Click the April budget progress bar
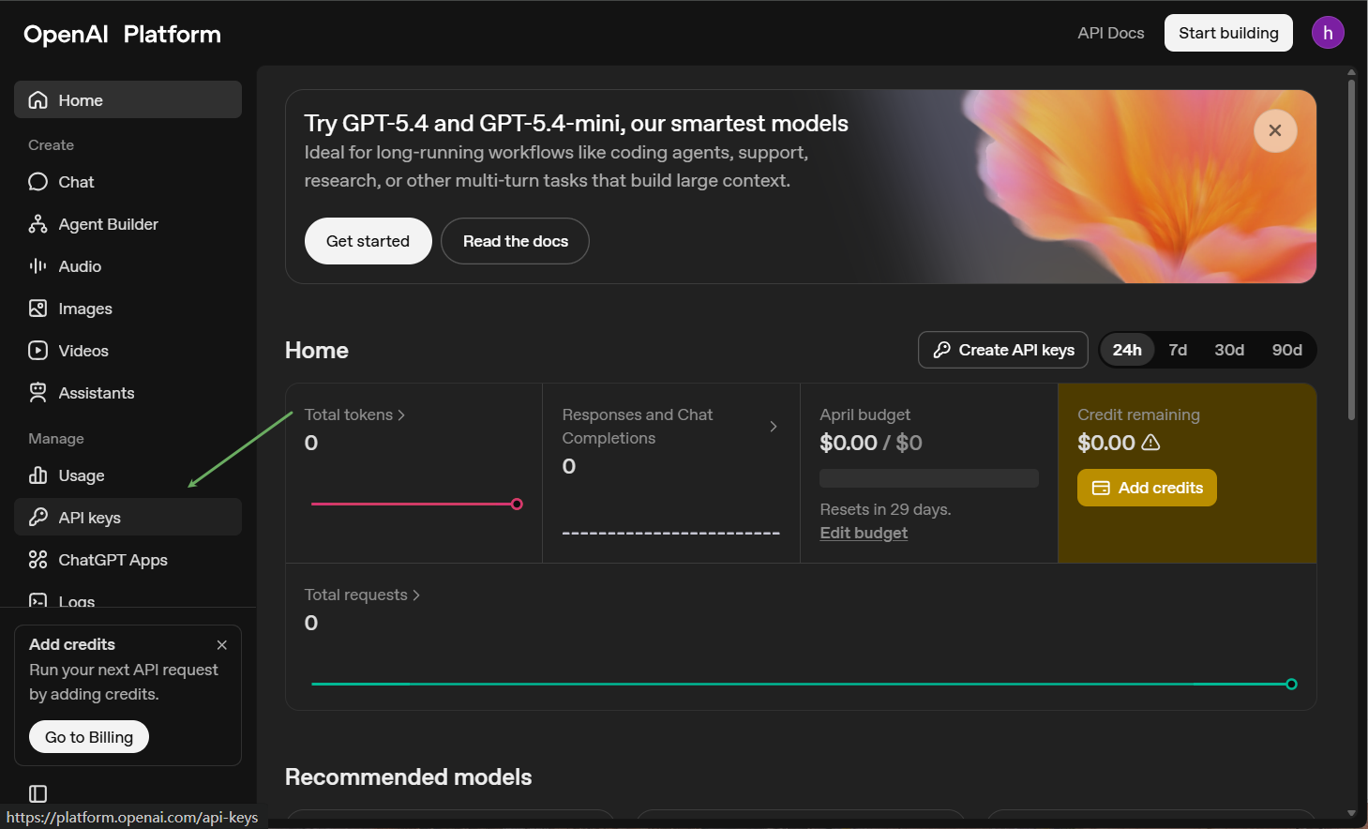The image size is (1368, 829). pyautogui.click(x=929, y=478)
